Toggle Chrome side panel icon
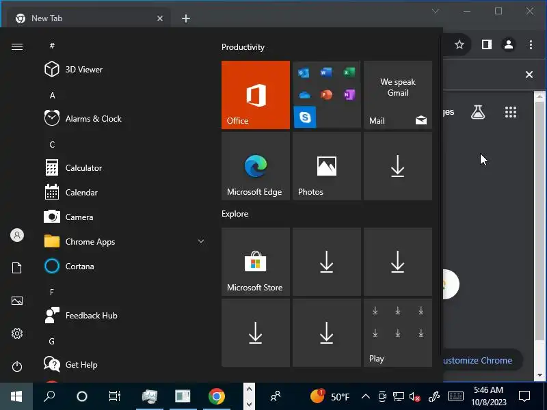This screenshot has width=547, height=410. (487, 44)
